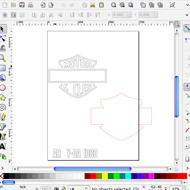The image size is (190, 190).
Task: Expand the tool controls bar overflow chevron
Action: pyautogui.click(x=187, y=15)
